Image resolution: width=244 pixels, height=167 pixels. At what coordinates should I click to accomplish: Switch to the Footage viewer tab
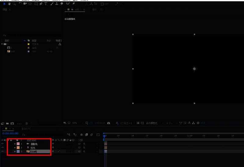tap(98, 10)
